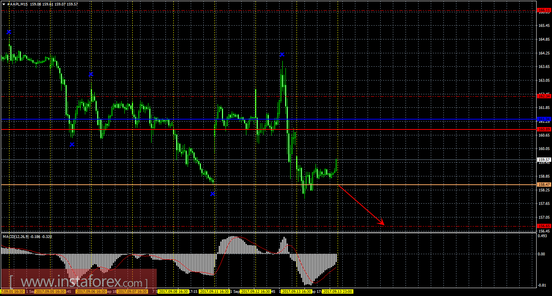This screenshot has width=552, height=296.
Task: Select the 2017.09.11 16:30 time marker
Action: click(x=214, y=292)
